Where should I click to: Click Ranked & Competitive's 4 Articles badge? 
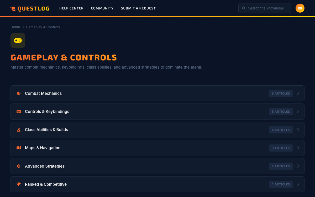point(281,184)
